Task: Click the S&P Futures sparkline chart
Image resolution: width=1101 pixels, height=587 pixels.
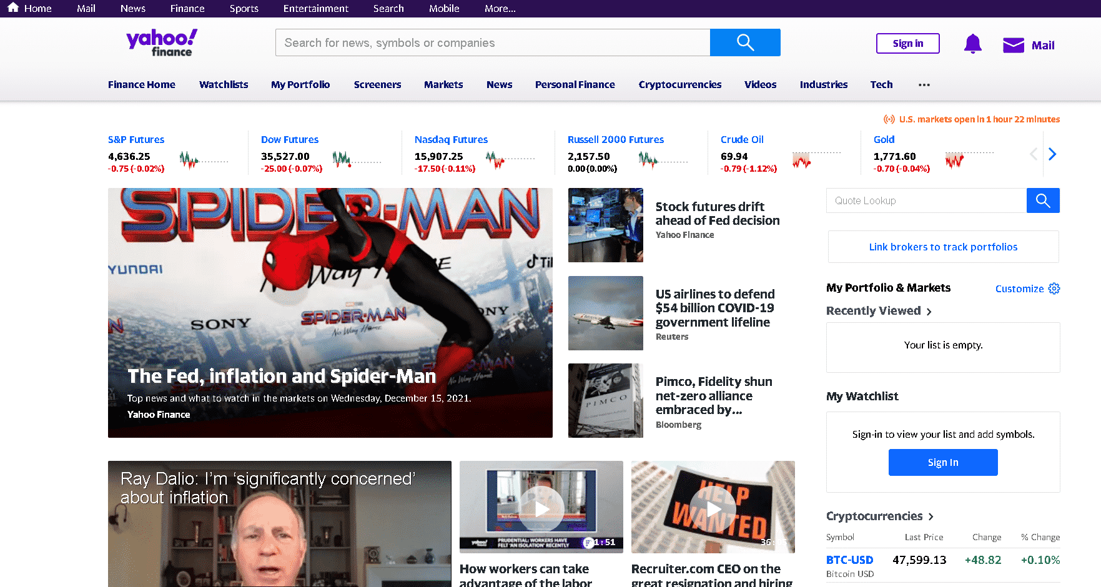Action: click(204, 160)
